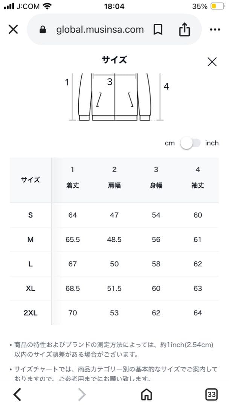229x408 pixels.
Task: Tap the share icon in address bar
Action: point(185,29)
